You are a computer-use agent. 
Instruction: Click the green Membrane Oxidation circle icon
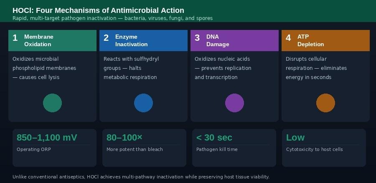click(53, 103)
